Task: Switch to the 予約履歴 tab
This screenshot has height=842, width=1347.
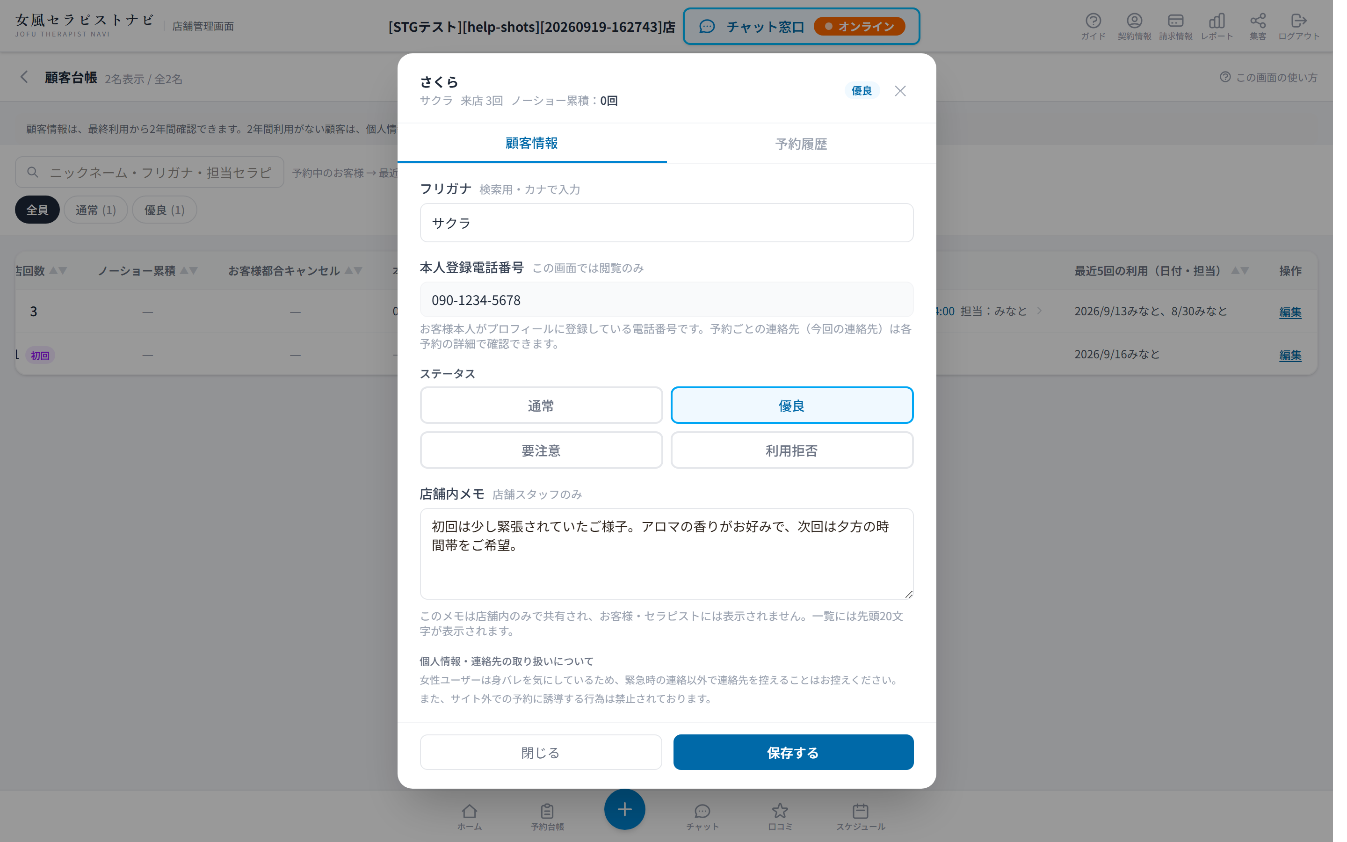Action: pyautogui.click(x=801, y=144)
